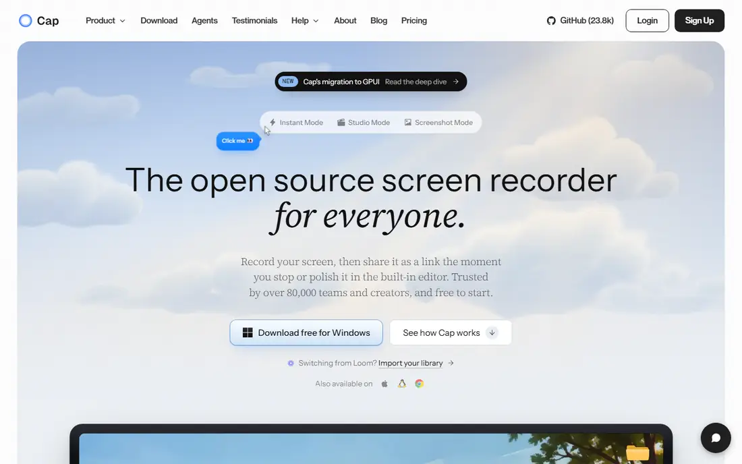This screenshot has height=464, width=742.
Task: Open the chat bubble widget
Action: coord(716,438)
